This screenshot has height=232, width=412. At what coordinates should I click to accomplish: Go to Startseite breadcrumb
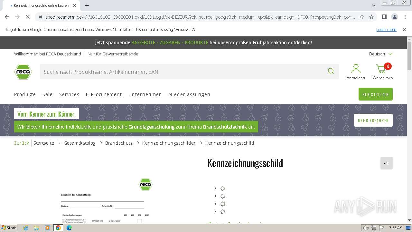[44, 143]
